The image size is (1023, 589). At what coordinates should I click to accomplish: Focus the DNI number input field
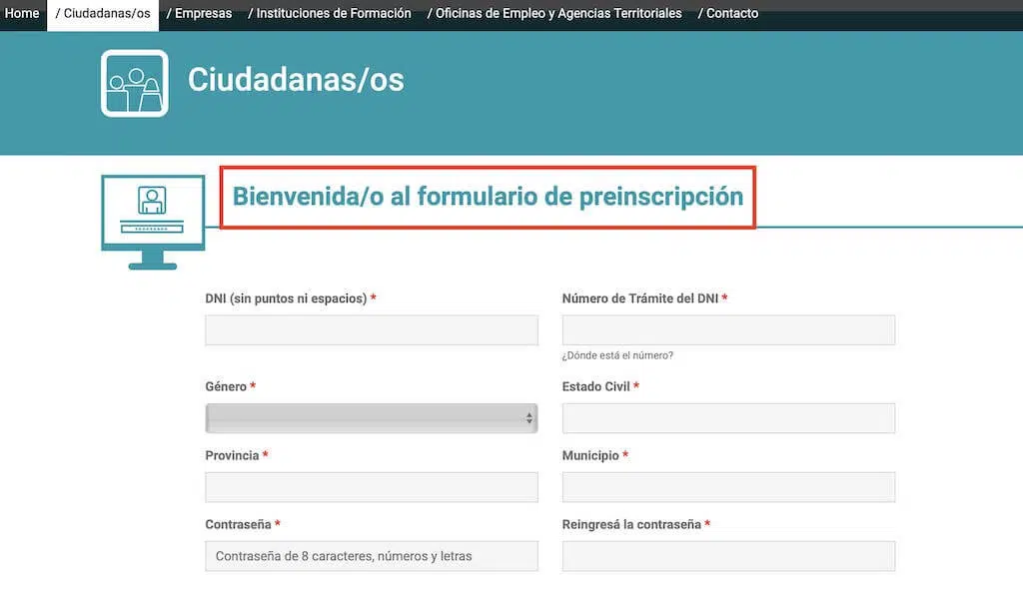tap(371, 330)
